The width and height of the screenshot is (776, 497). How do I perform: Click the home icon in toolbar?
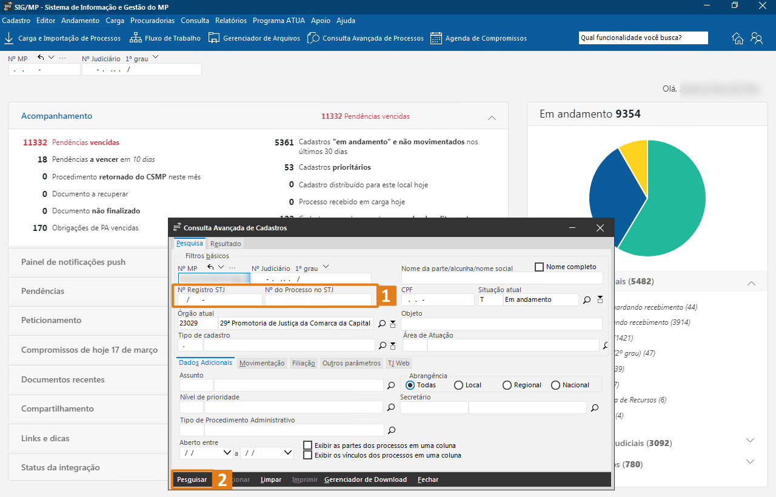738,38
